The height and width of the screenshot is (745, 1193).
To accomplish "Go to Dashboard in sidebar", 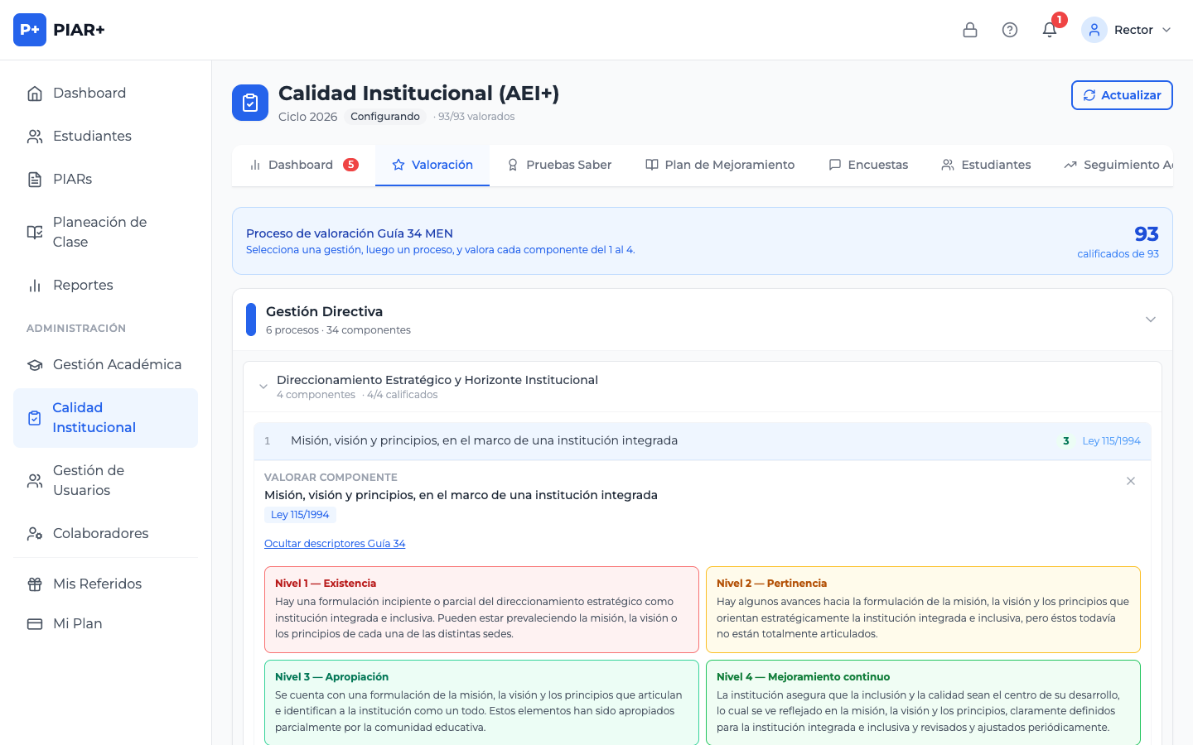I will point(106,93).
